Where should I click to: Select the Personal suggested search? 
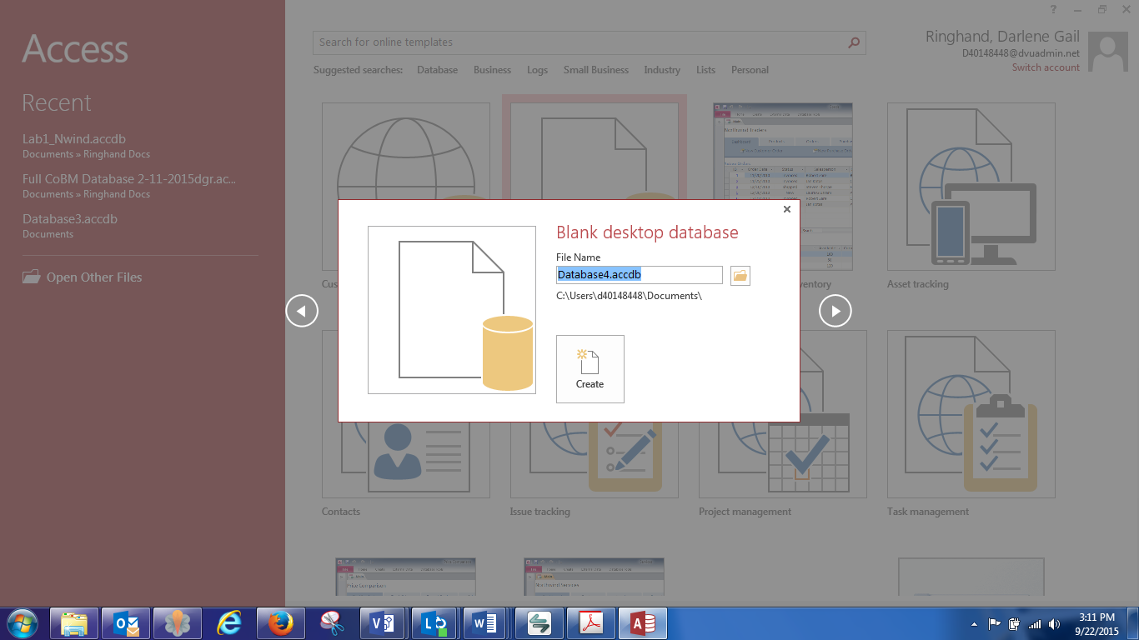pyautogui.click(x=750, y=70)
